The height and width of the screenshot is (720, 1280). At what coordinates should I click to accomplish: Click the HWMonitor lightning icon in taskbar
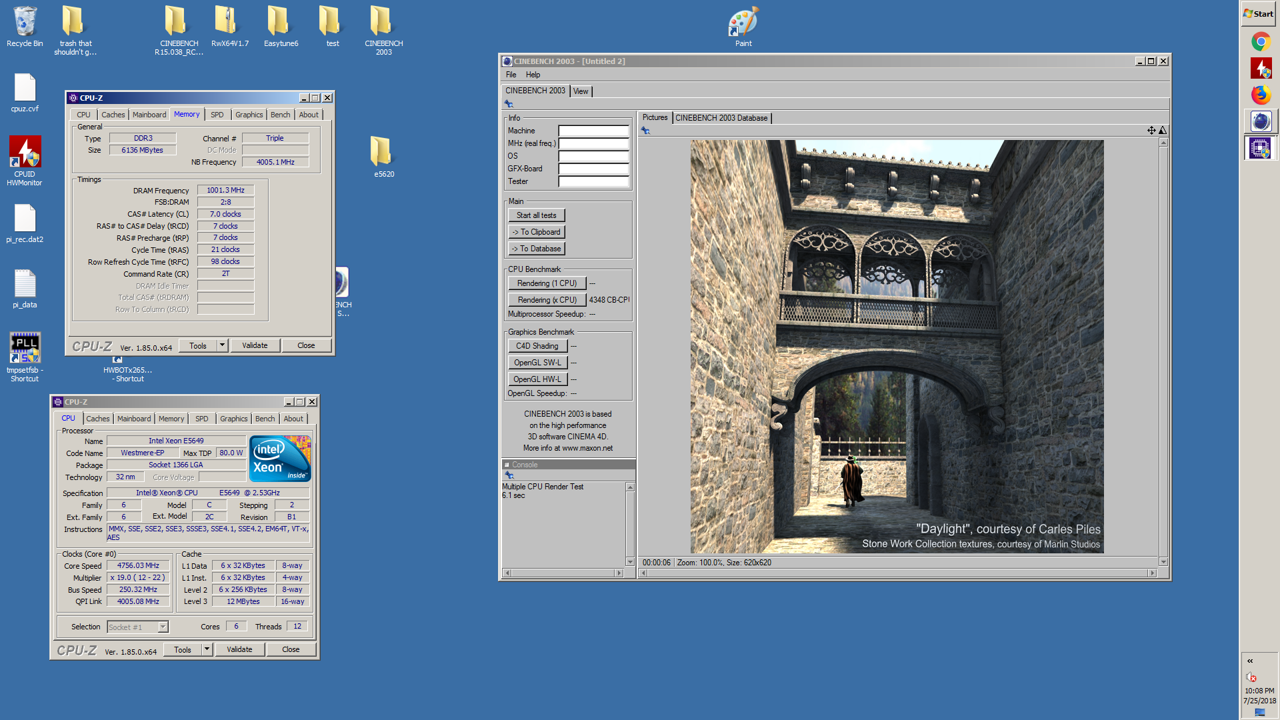tap(1260, 68)
